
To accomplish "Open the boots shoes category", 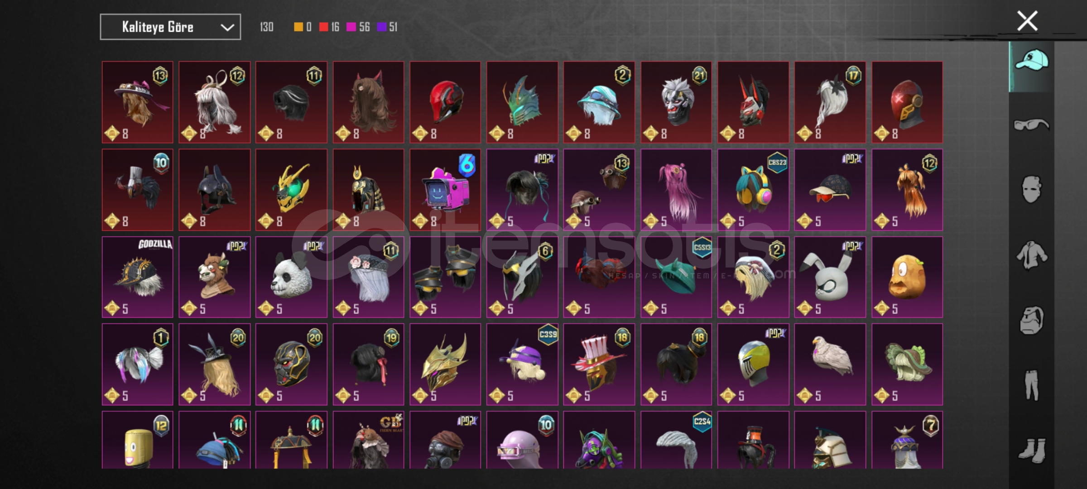I will tap(1031, 450).
